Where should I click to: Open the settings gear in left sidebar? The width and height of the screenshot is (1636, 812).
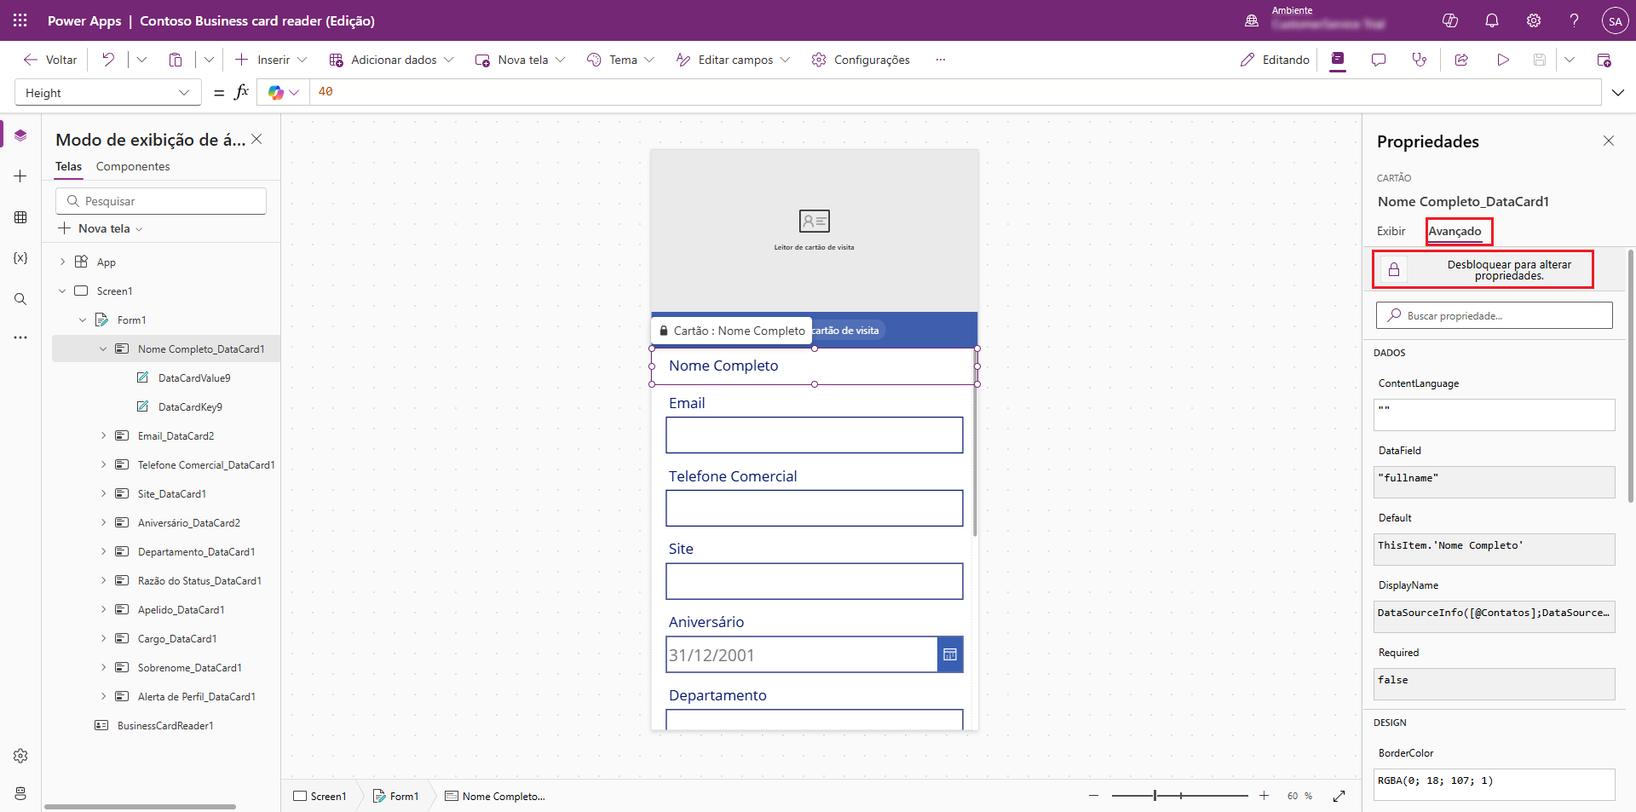[20, 756]
